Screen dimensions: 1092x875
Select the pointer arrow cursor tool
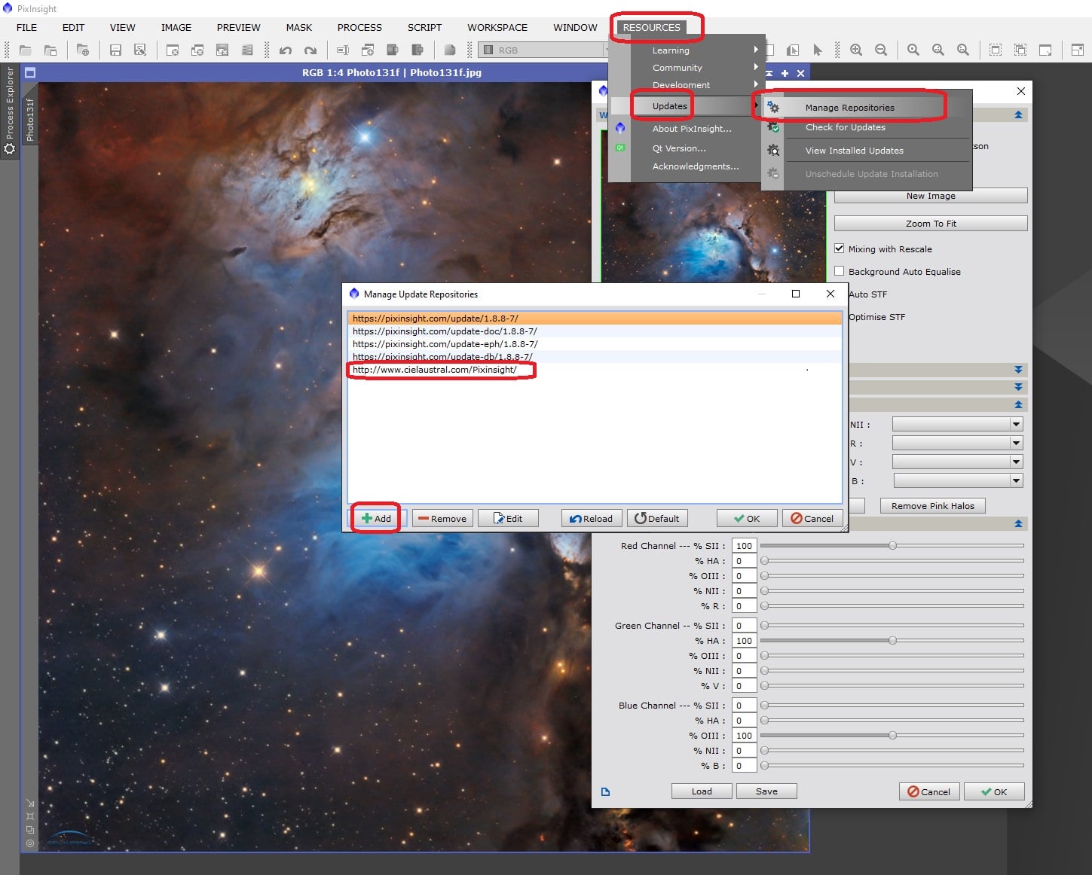coord(818,50)
